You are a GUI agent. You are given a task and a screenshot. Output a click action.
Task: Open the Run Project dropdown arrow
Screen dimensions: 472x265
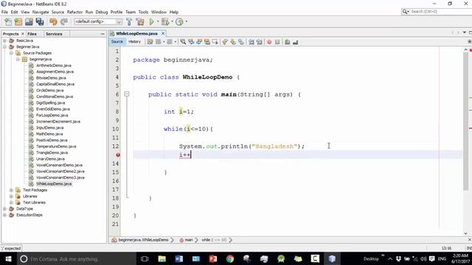pos(157,21)
